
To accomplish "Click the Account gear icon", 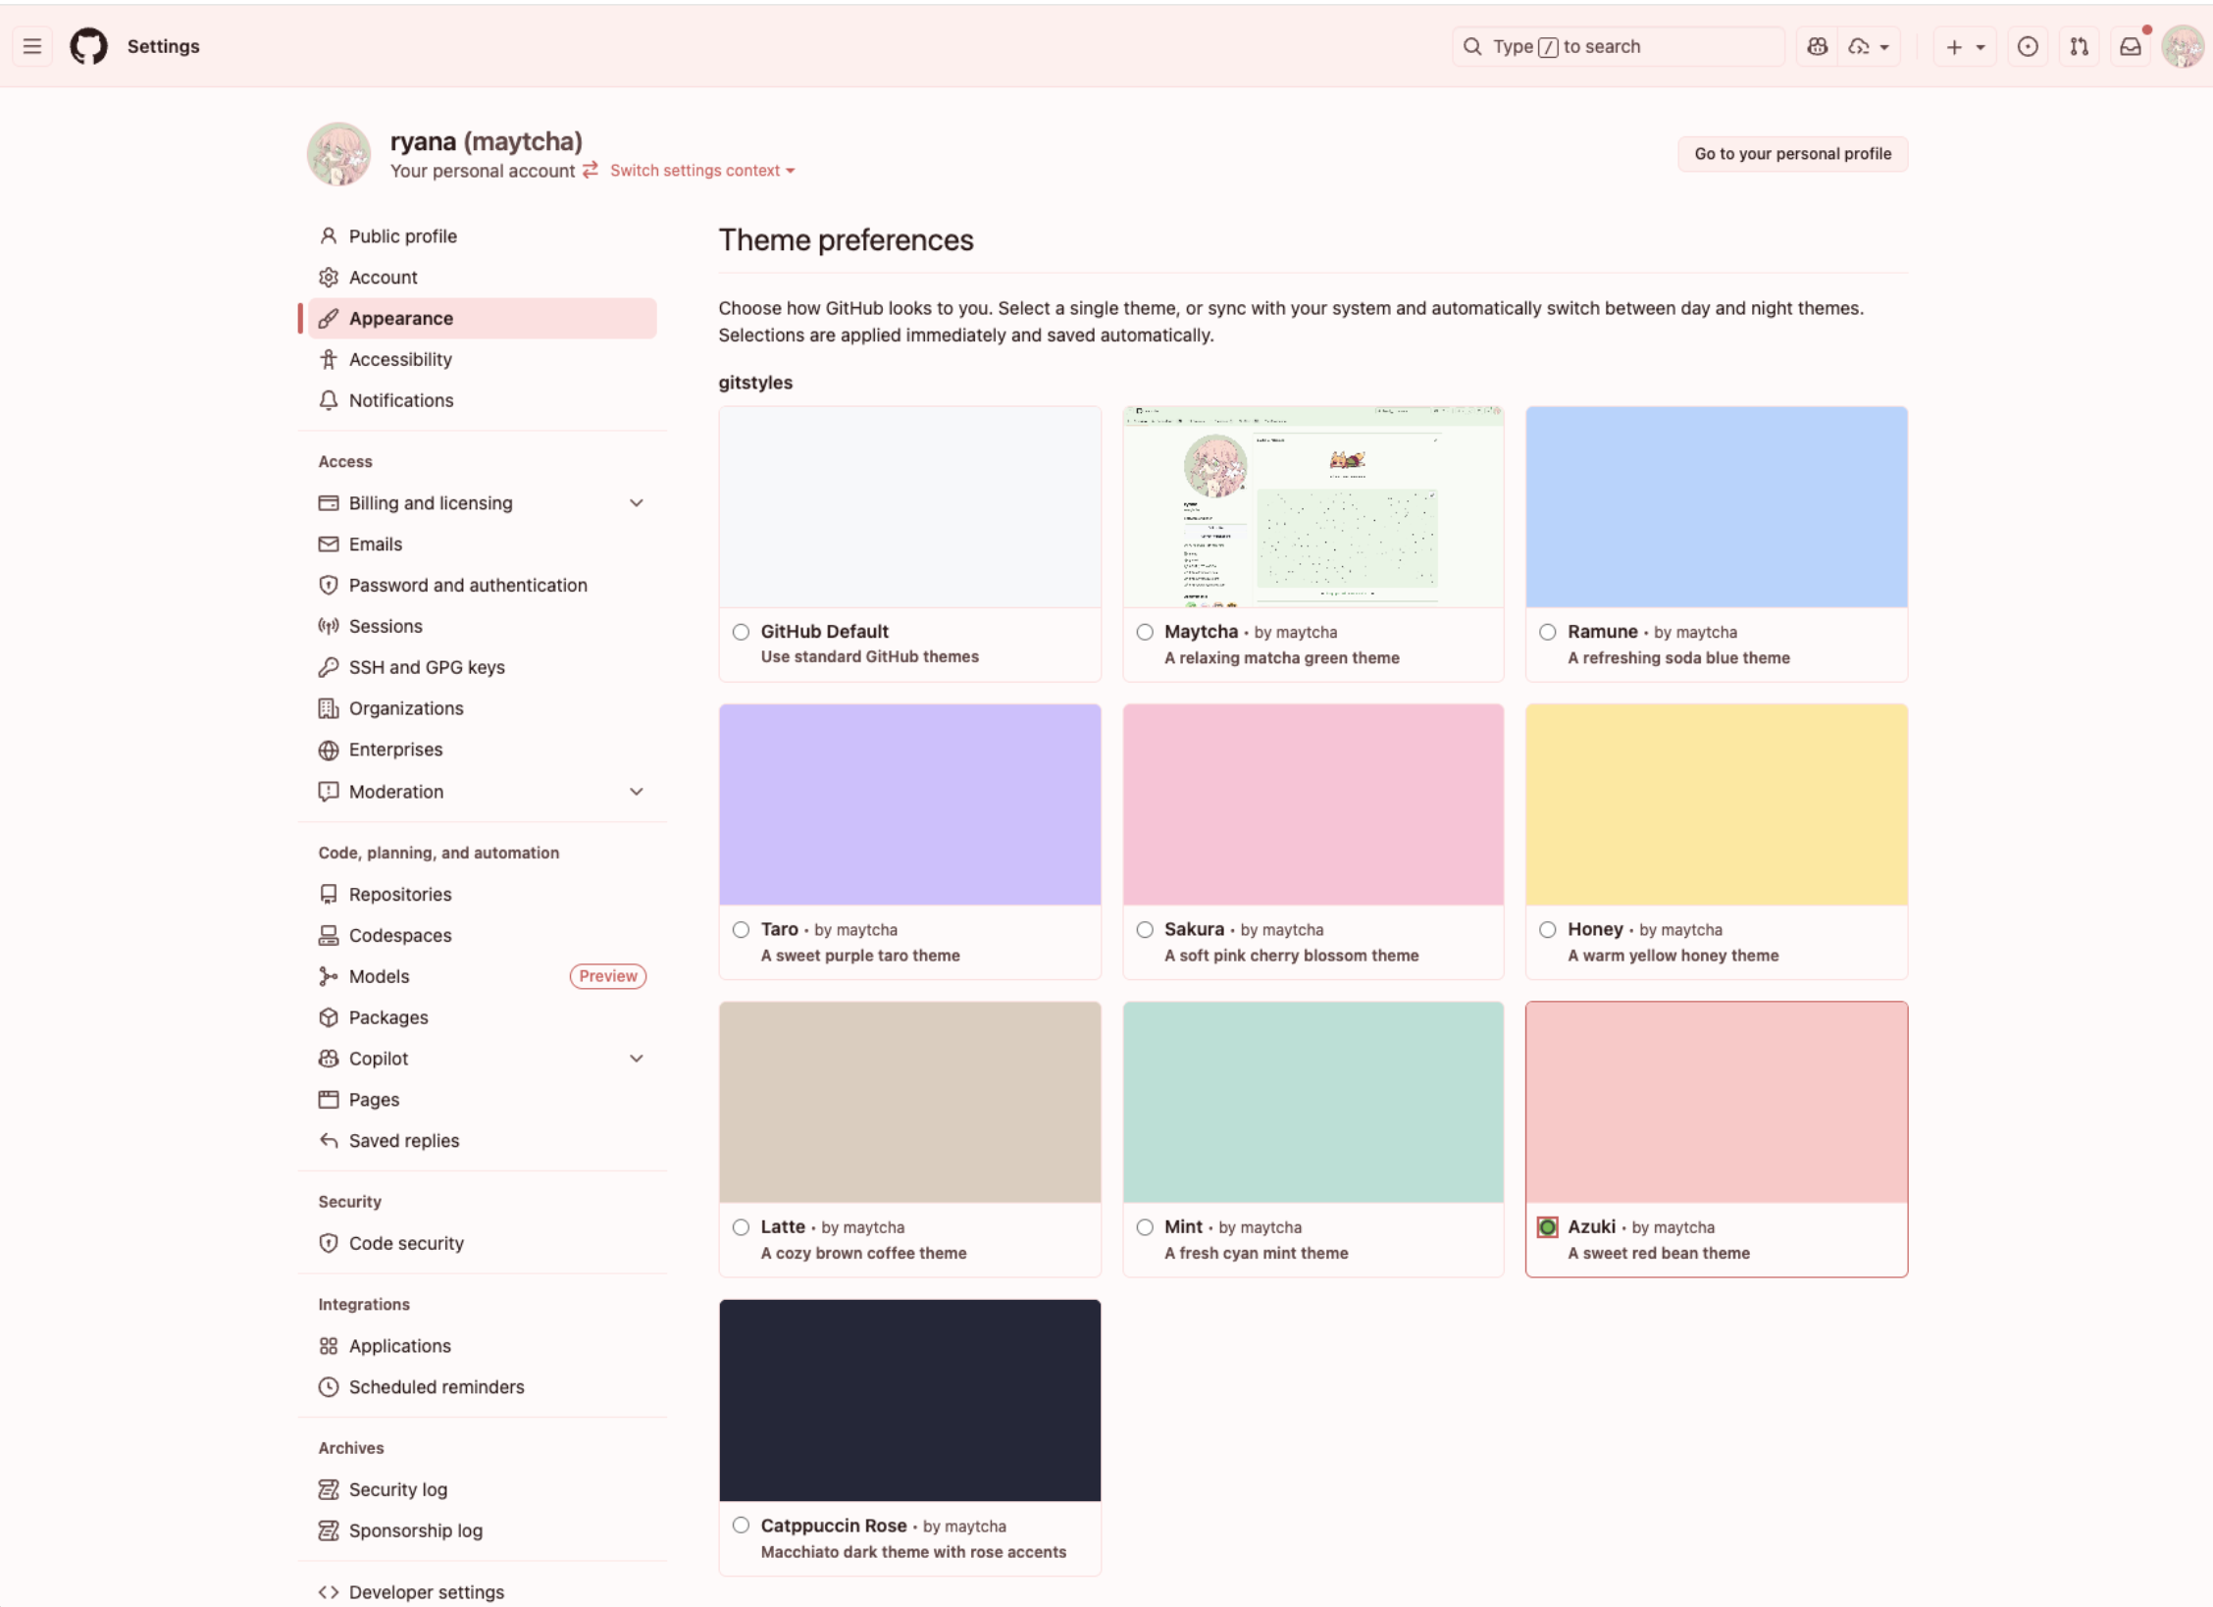I will [x=329, y=278].
